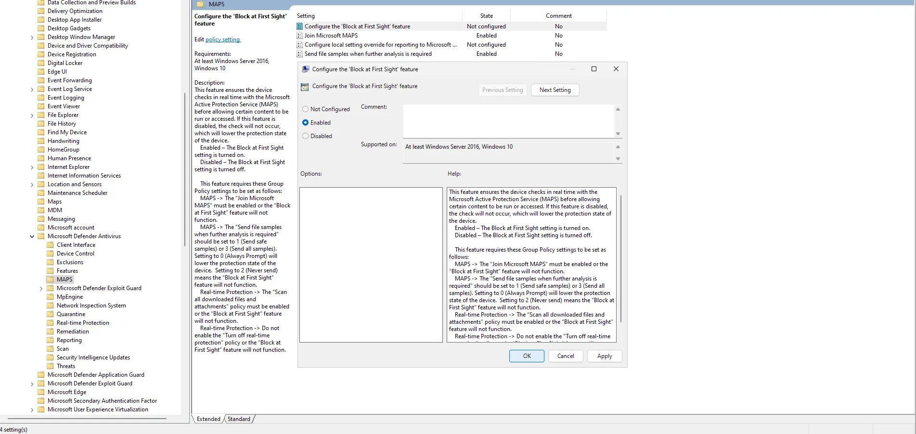
Task: Click the 'Send file samples' policy setting icon
Action: pyautogui.click(x=300, y=54)
